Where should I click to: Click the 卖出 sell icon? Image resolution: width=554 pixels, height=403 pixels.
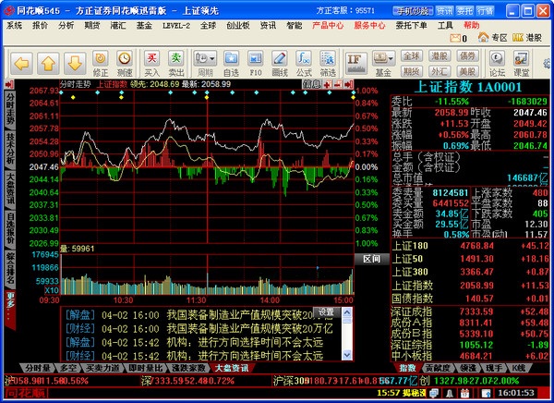click(x=176, y=63)
